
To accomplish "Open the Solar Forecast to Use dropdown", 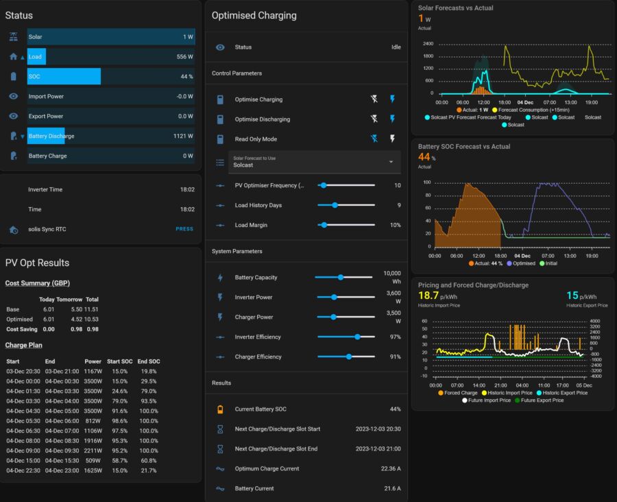I will pyautogui.click(x=315, y=162).
